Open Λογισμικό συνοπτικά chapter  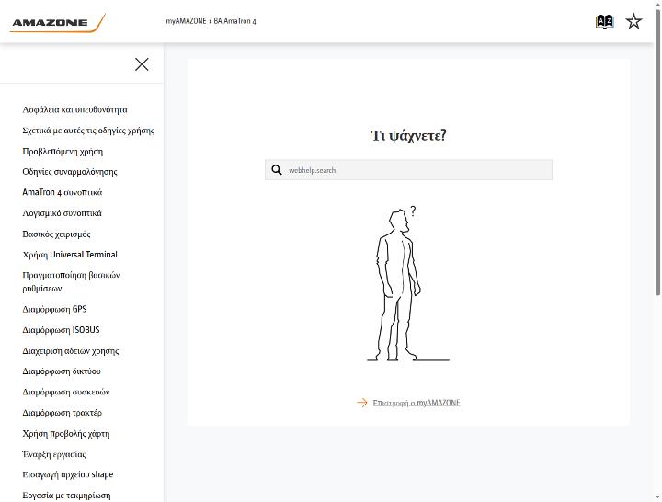point(63,213)
